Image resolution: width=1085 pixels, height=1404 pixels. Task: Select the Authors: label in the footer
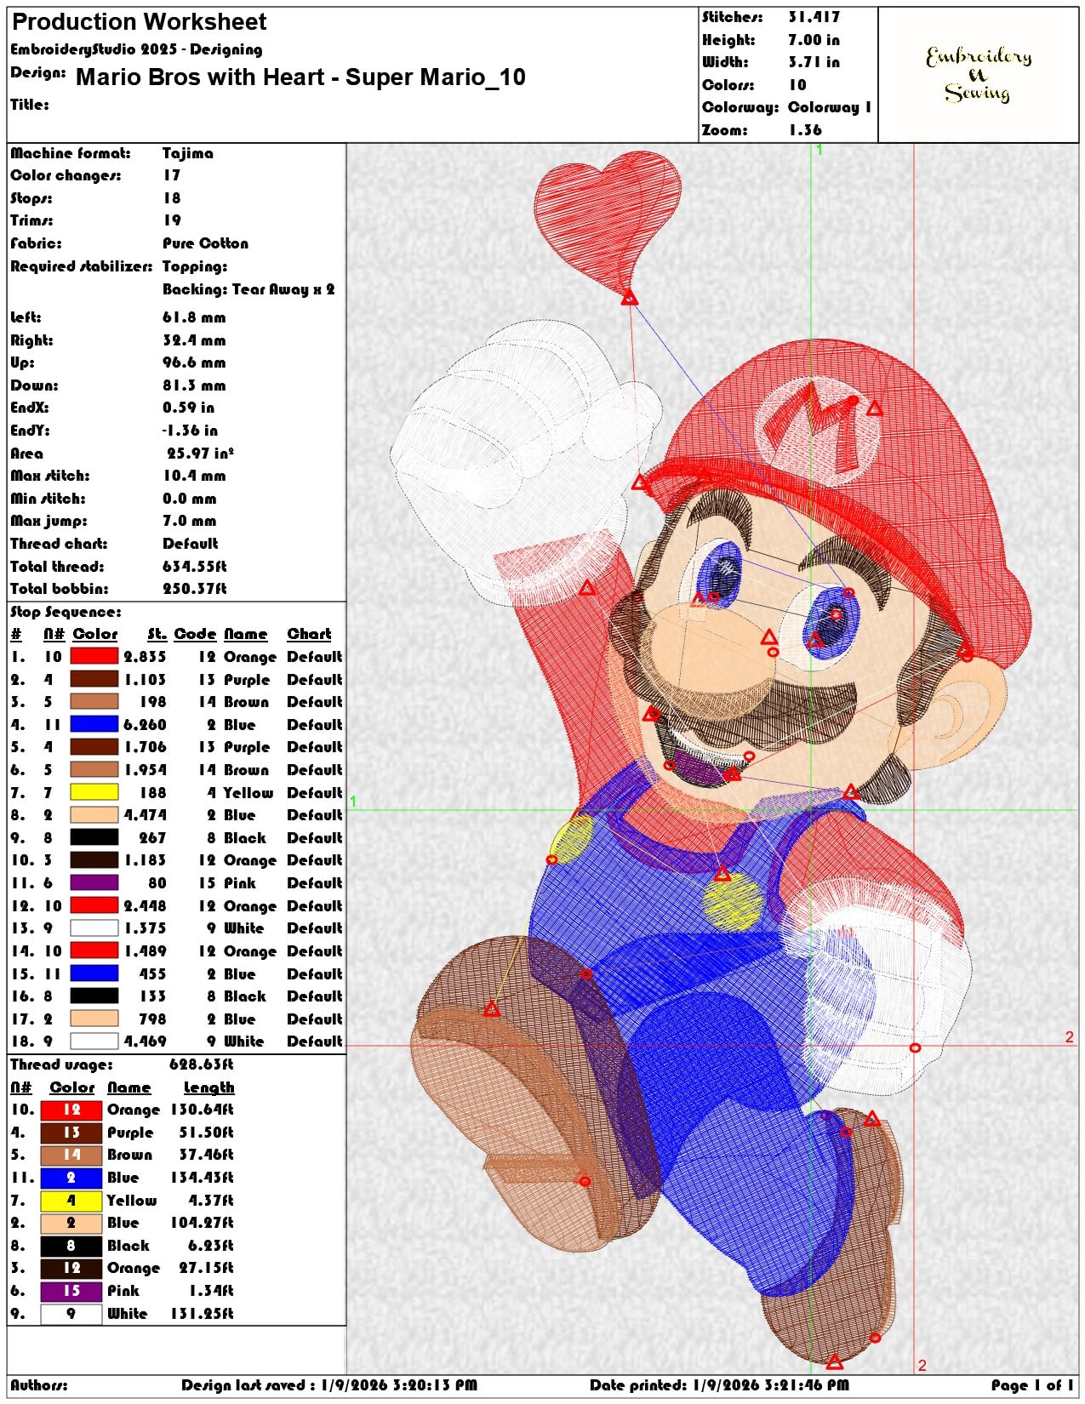coord(39,1385)
